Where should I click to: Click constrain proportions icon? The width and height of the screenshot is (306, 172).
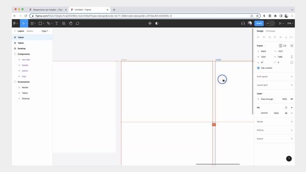292,57
